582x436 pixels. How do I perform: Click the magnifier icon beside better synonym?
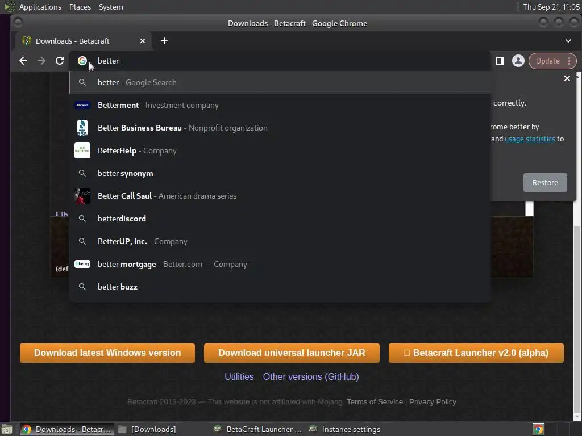pyautogui.click(x=82, y=173)
